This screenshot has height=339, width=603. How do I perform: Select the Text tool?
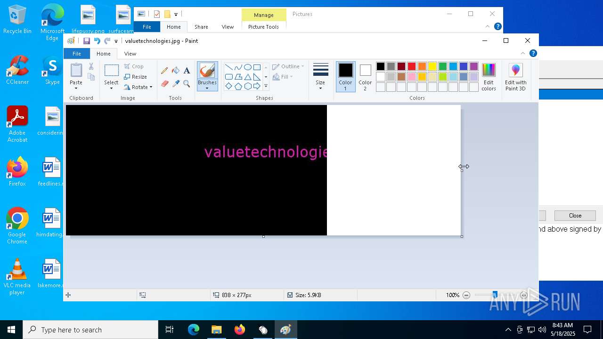[187, 71]
